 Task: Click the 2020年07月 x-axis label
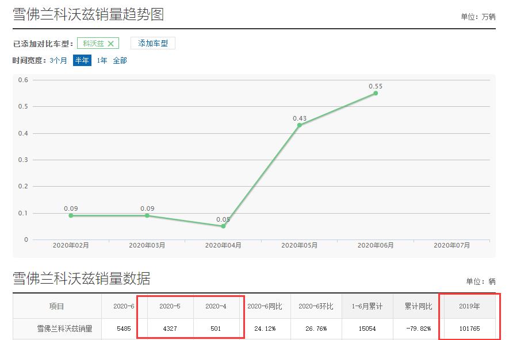point(451,245)
